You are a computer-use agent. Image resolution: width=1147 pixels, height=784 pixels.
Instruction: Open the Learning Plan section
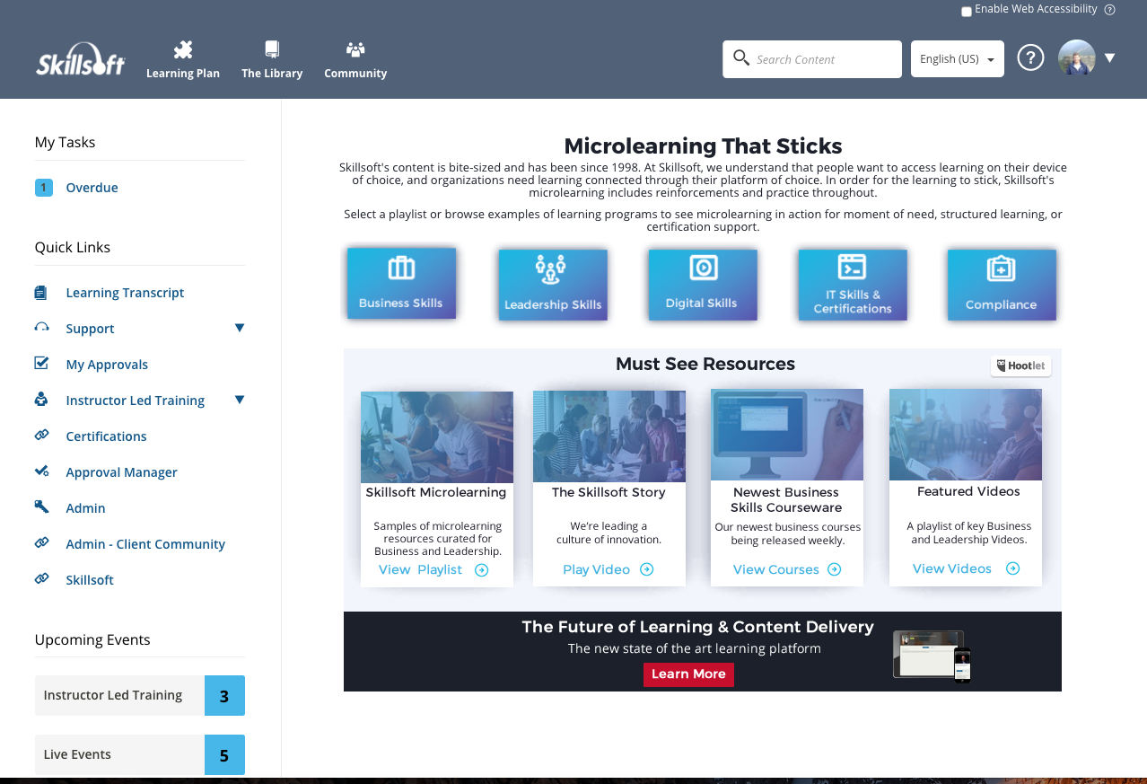pyautogui.click(x=182, y=58)
